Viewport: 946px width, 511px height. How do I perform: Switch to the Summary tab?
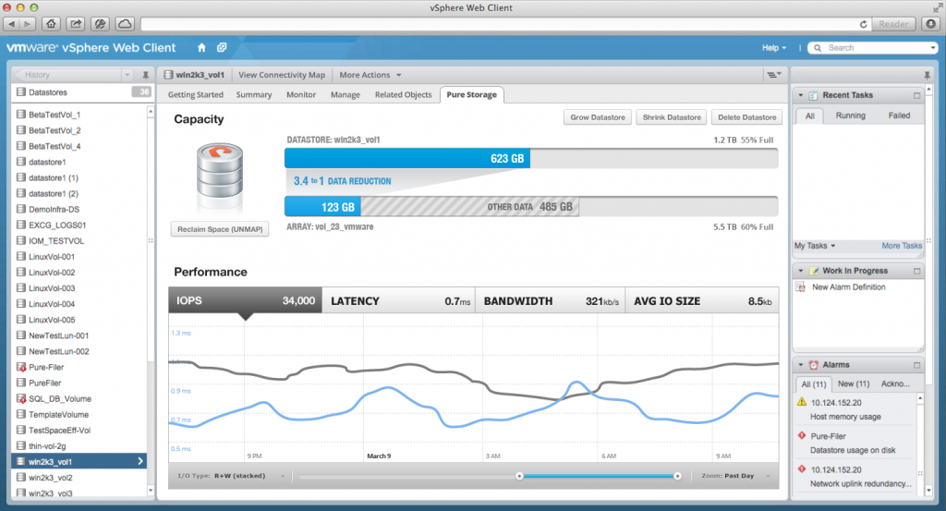pyautogui.click(x=254, y=95)
